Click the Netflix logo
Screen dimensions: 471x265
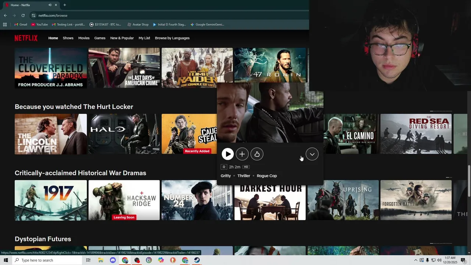[x=26, y=38]
